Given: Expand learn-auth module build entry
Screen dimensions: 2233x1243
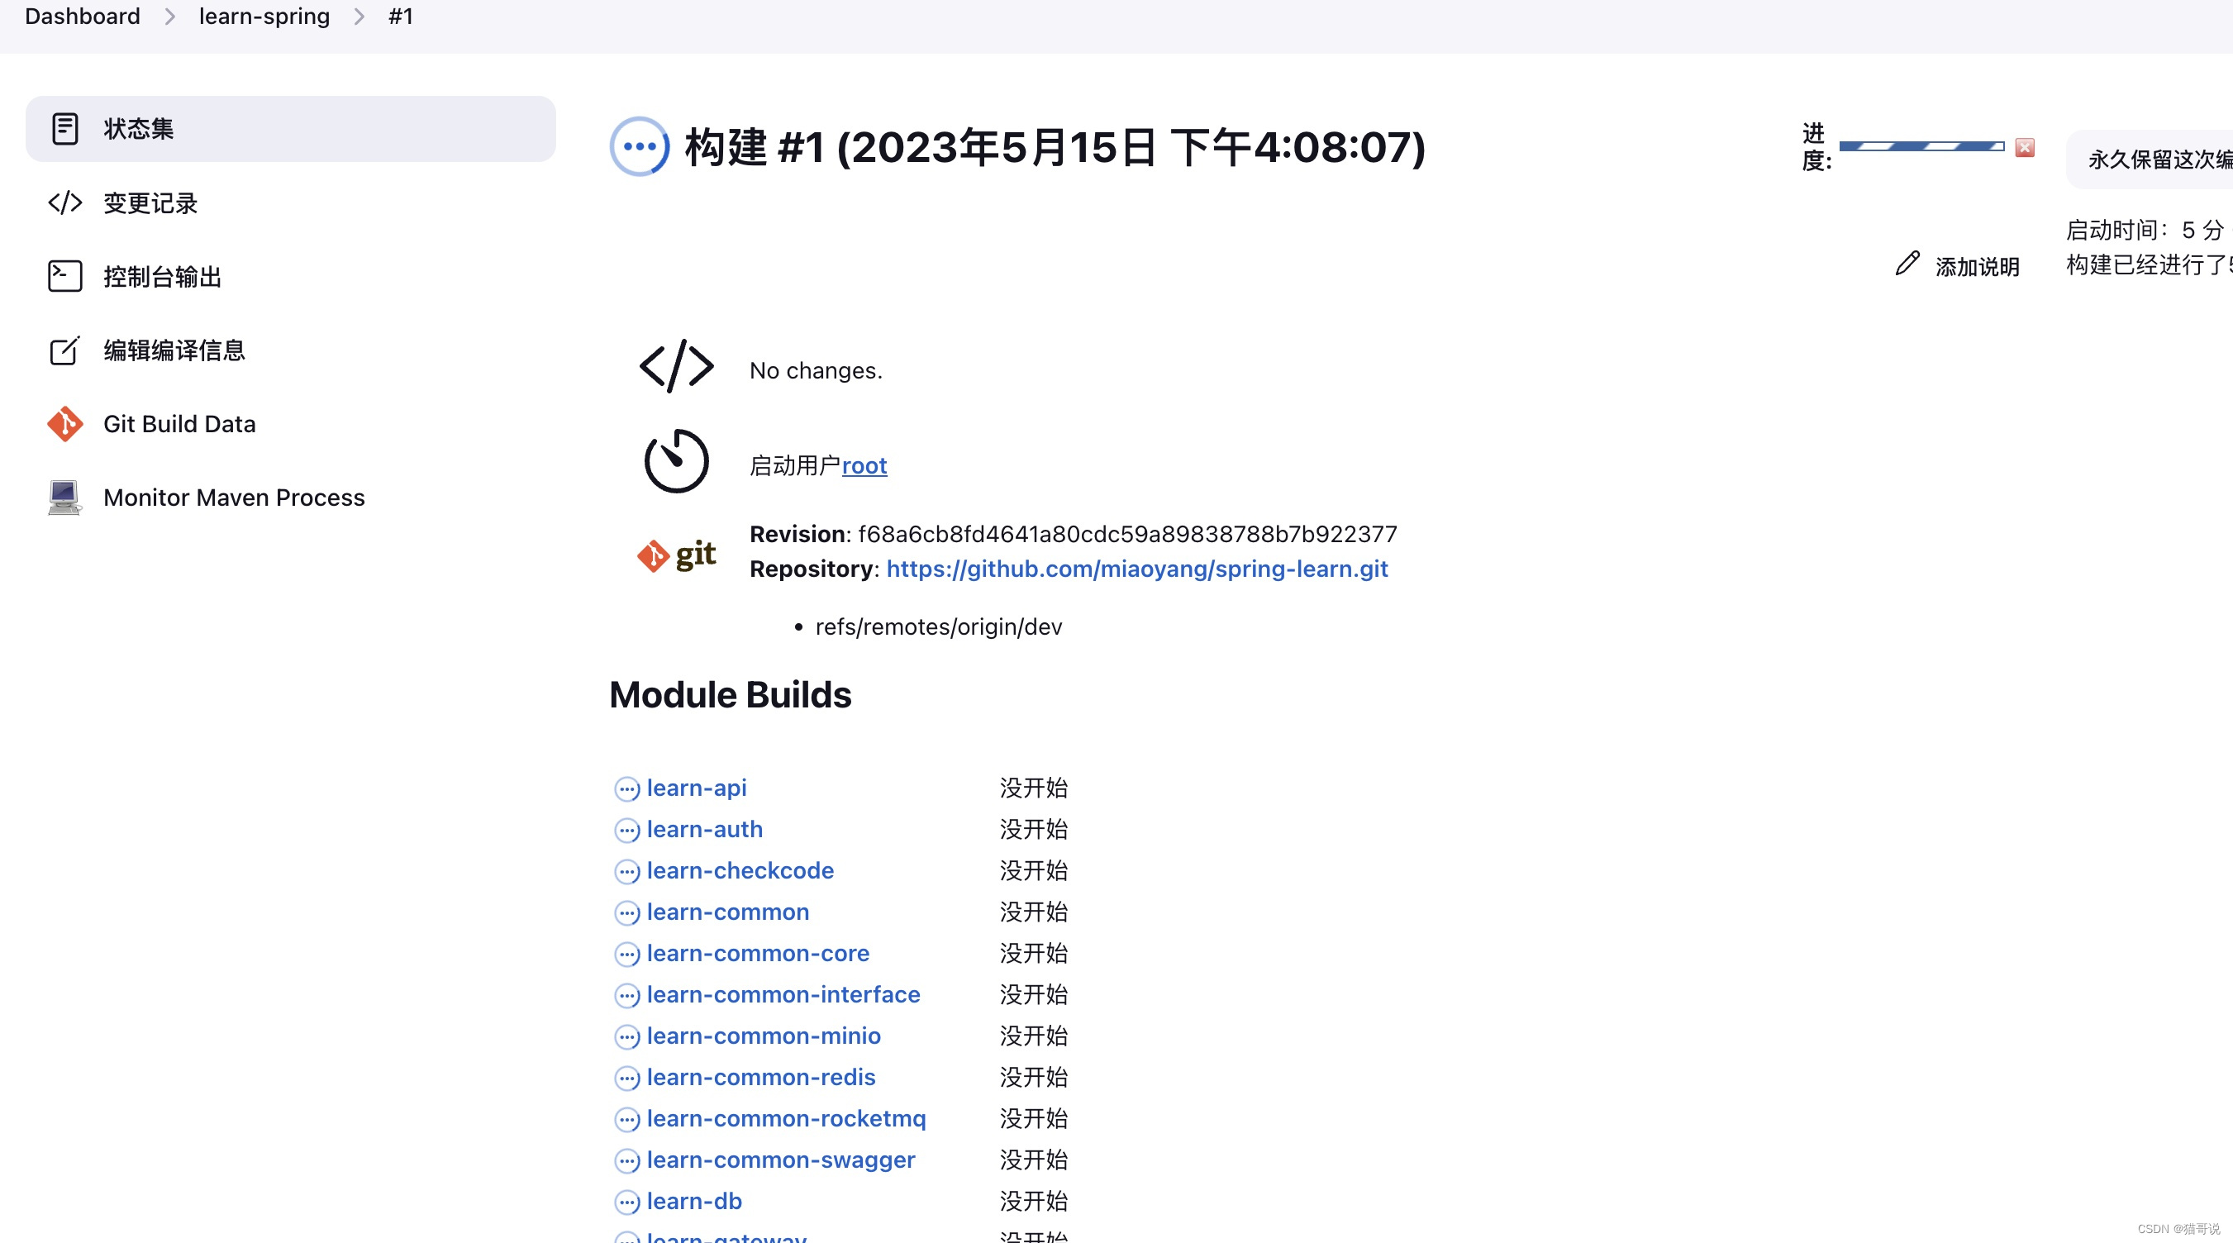Looking at the screenshot, I should tap(704, 828).
